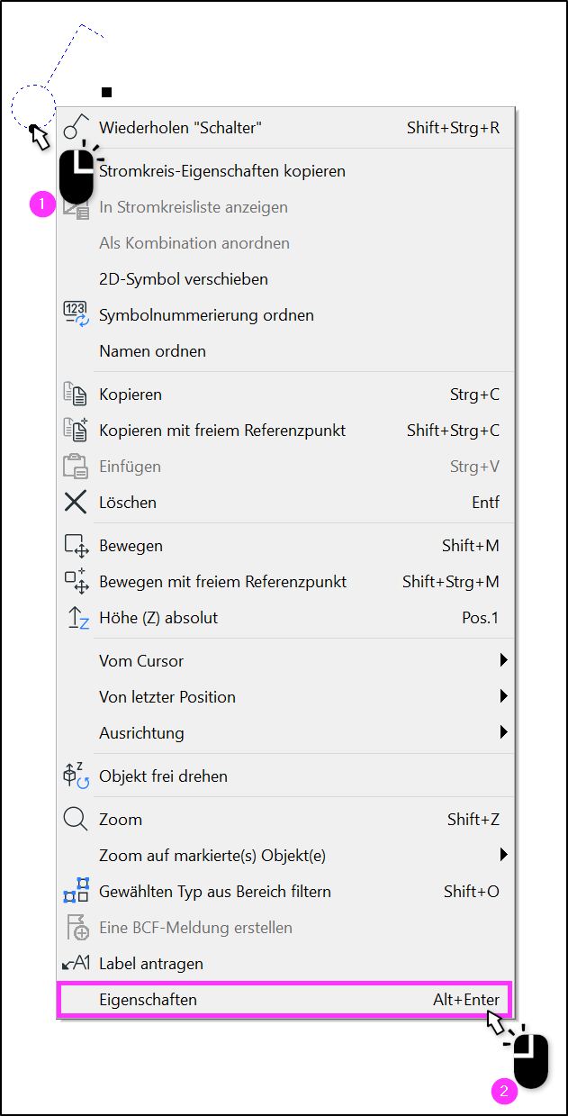Expand the Ausrichtung submenu arrow
This screenshot has height=1116, width=568.
(504, 732)
